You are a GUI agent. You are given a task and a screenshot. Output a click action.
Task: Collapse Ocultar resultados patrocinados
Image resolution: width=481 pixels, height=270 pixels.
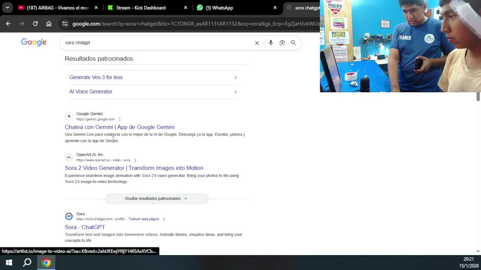156,198
